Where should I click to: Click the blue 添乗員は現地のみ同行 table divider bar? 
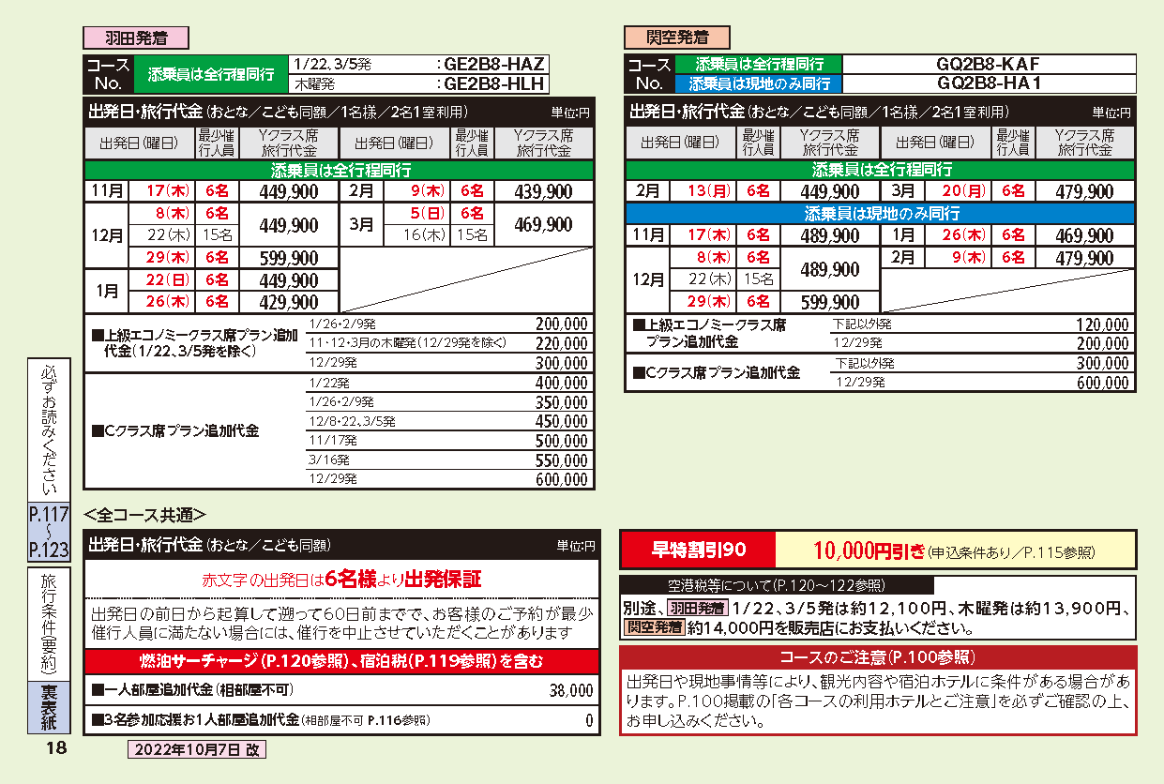click(880, 214)
